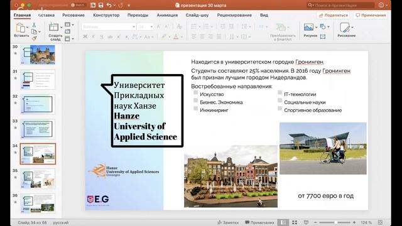Expand the Рисунок dropdown arrow
402x226 pixels.
tap(316, 27)
